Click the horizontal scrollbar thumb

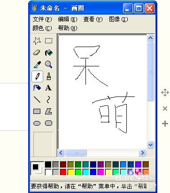(x=76, y=153)
